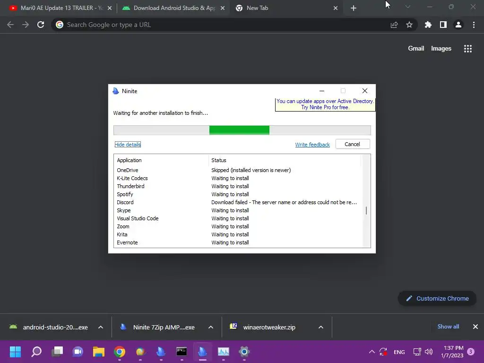This screenshot has width=484, height=363.
Task: Click Hide details in Ninite
Action: [x=128, y=145]
